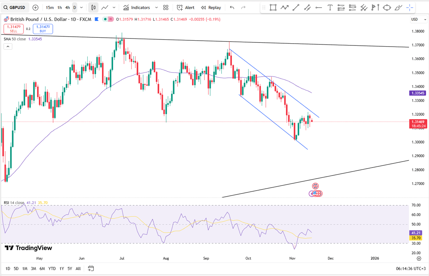This screenshot has height=276, width=429.
Task: Expand the time interval dropdown arrow
Action: pos(81,7)
